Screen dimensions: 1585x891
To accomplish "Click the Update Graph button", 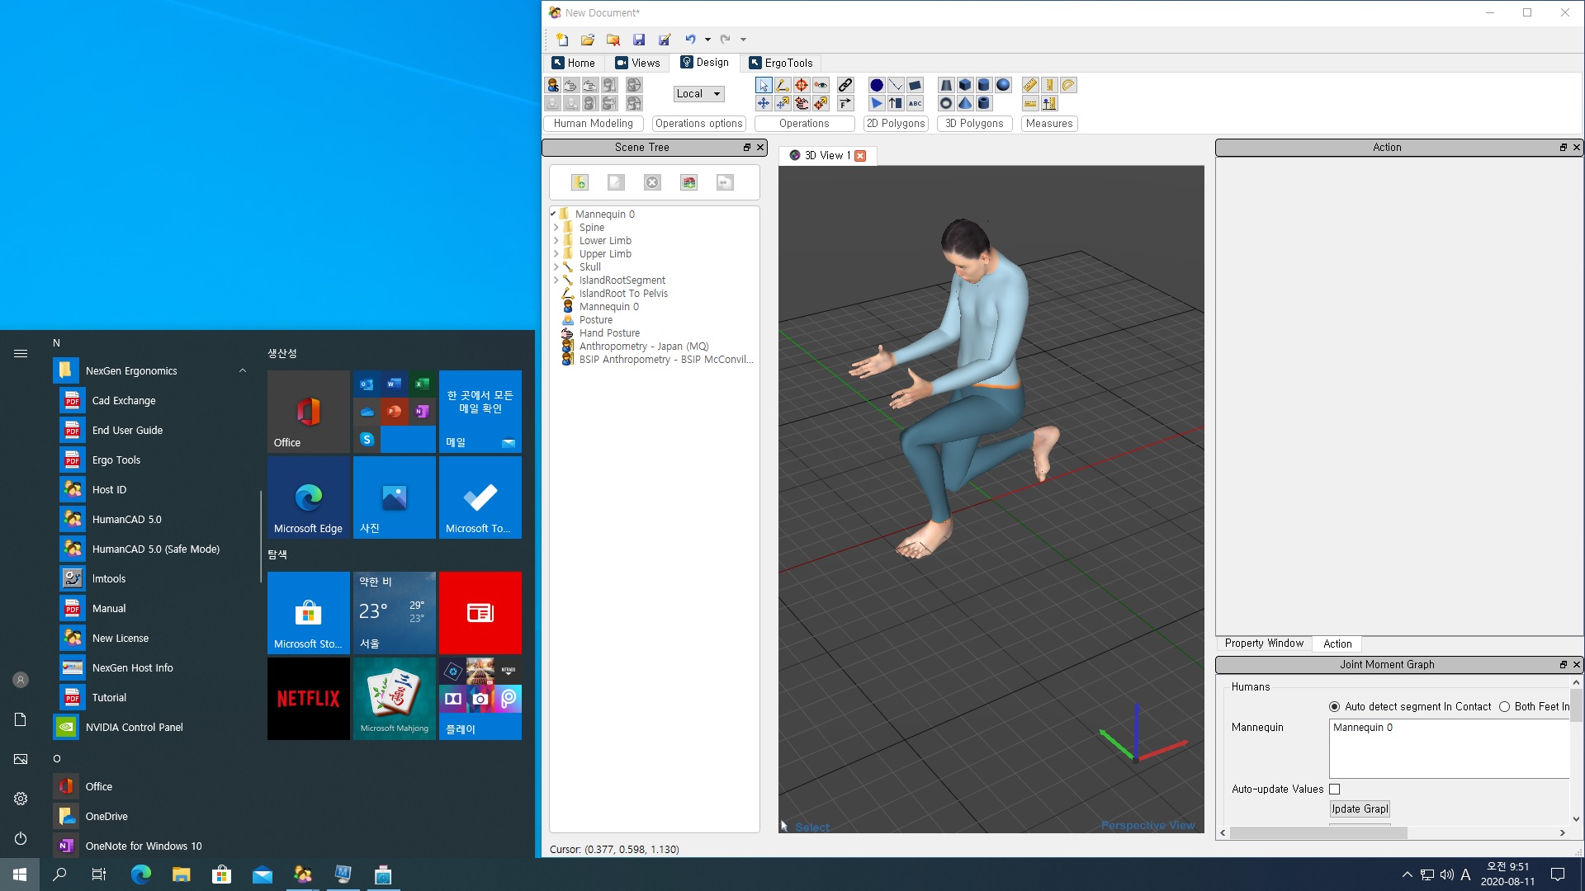I will pyautogui.click(x=1360, y=808).
